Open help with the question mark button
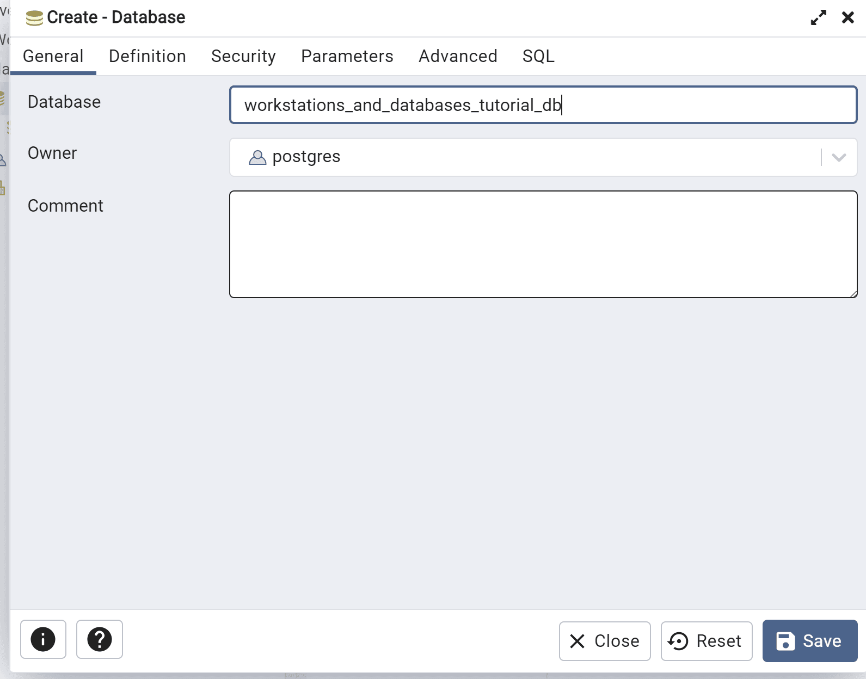The image size is (866, 679). [x=100, y=639]
